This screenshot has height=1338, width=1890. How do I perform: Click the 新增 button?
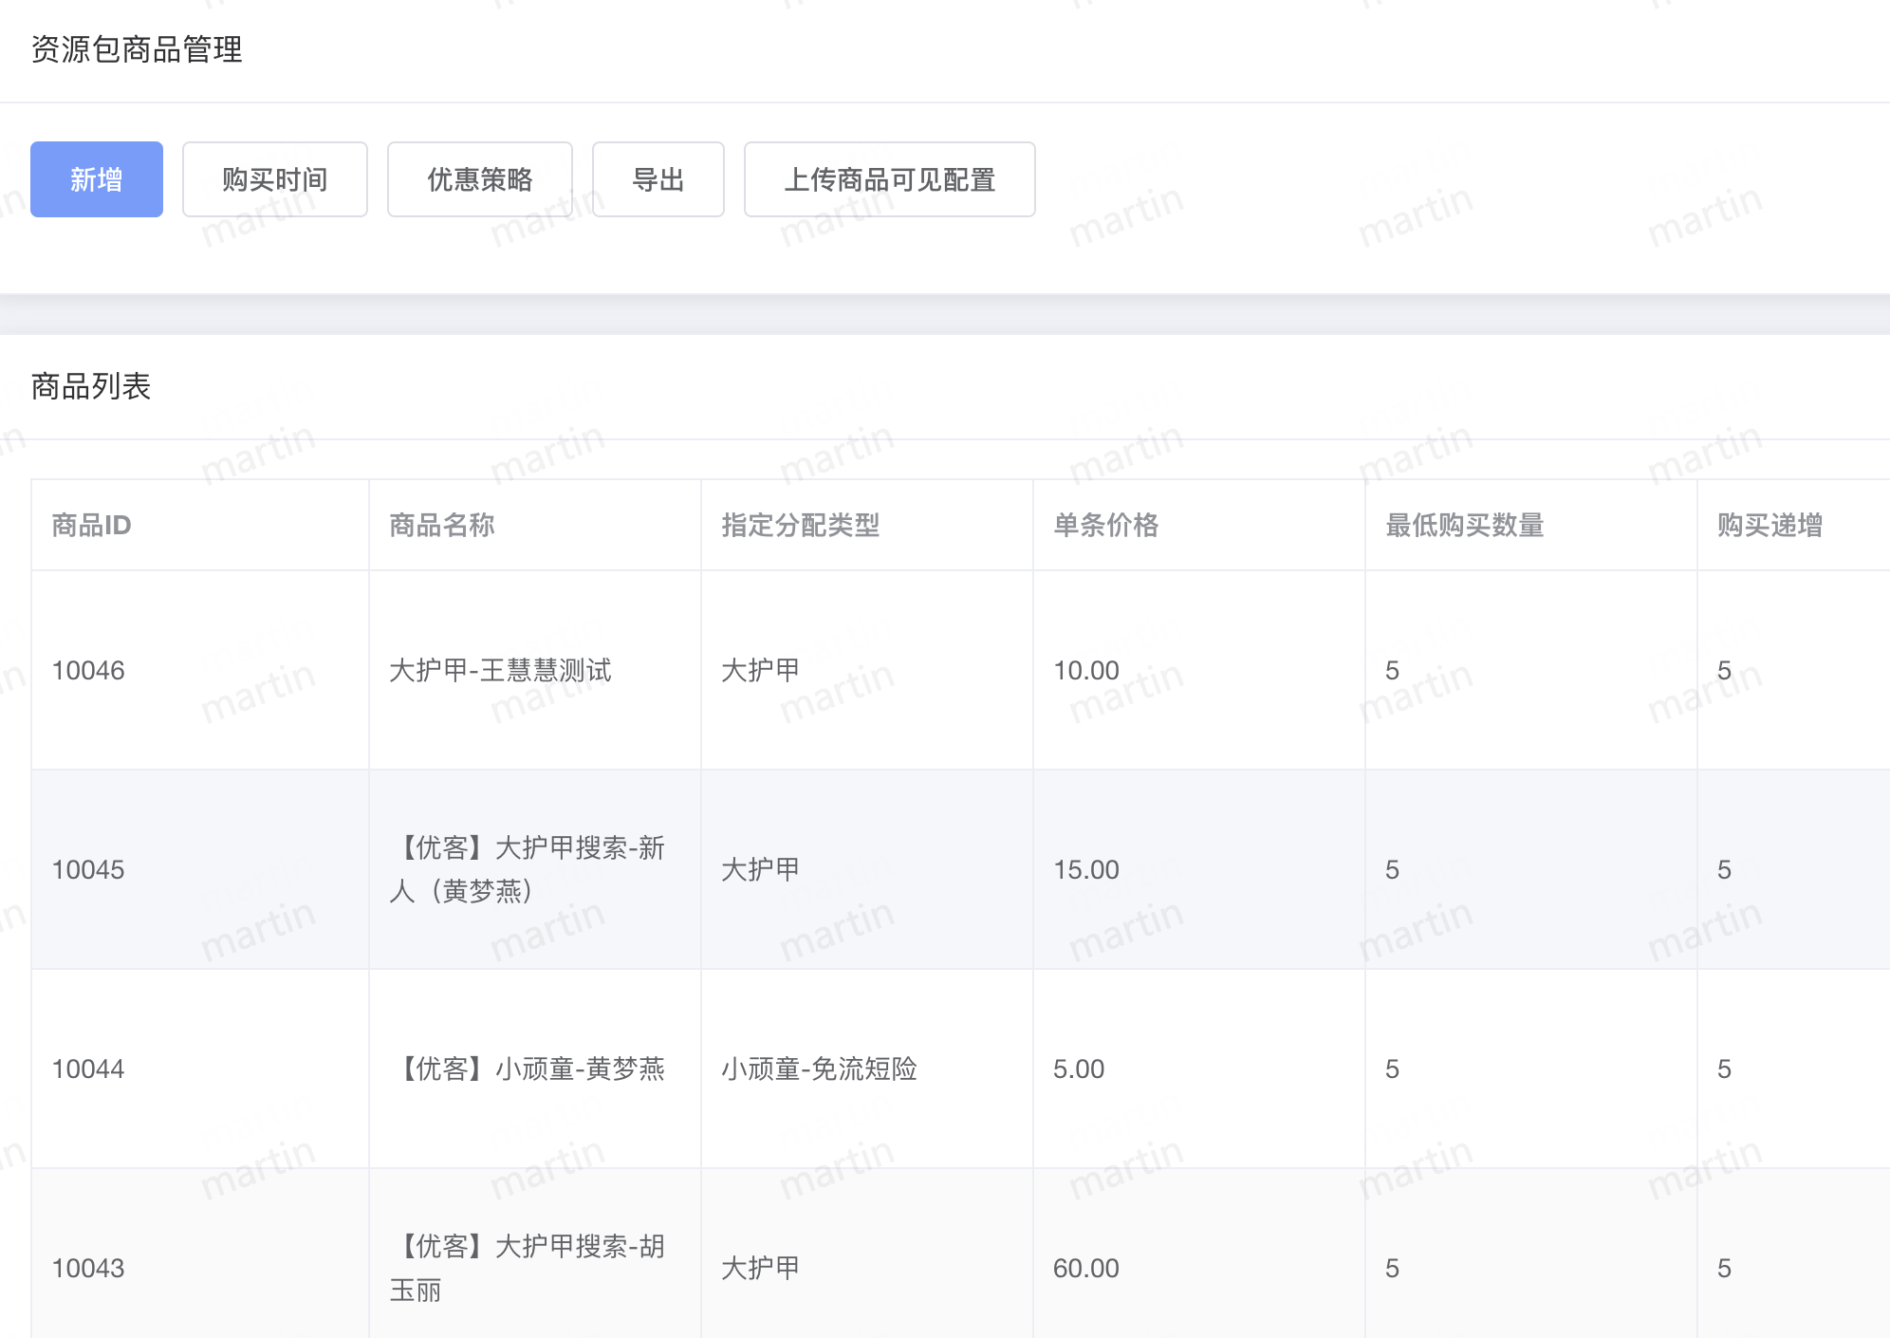pos(96,179)
